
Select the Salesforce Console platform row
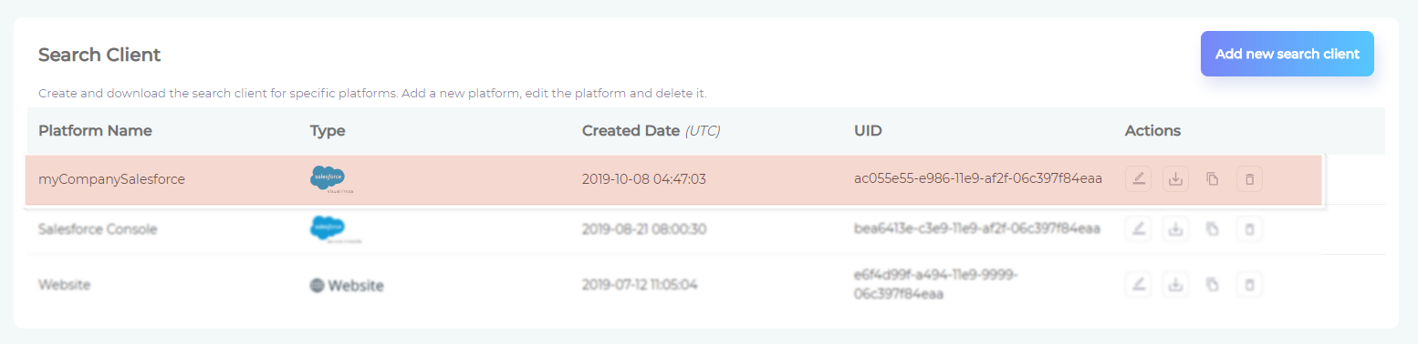click(675, 229)
